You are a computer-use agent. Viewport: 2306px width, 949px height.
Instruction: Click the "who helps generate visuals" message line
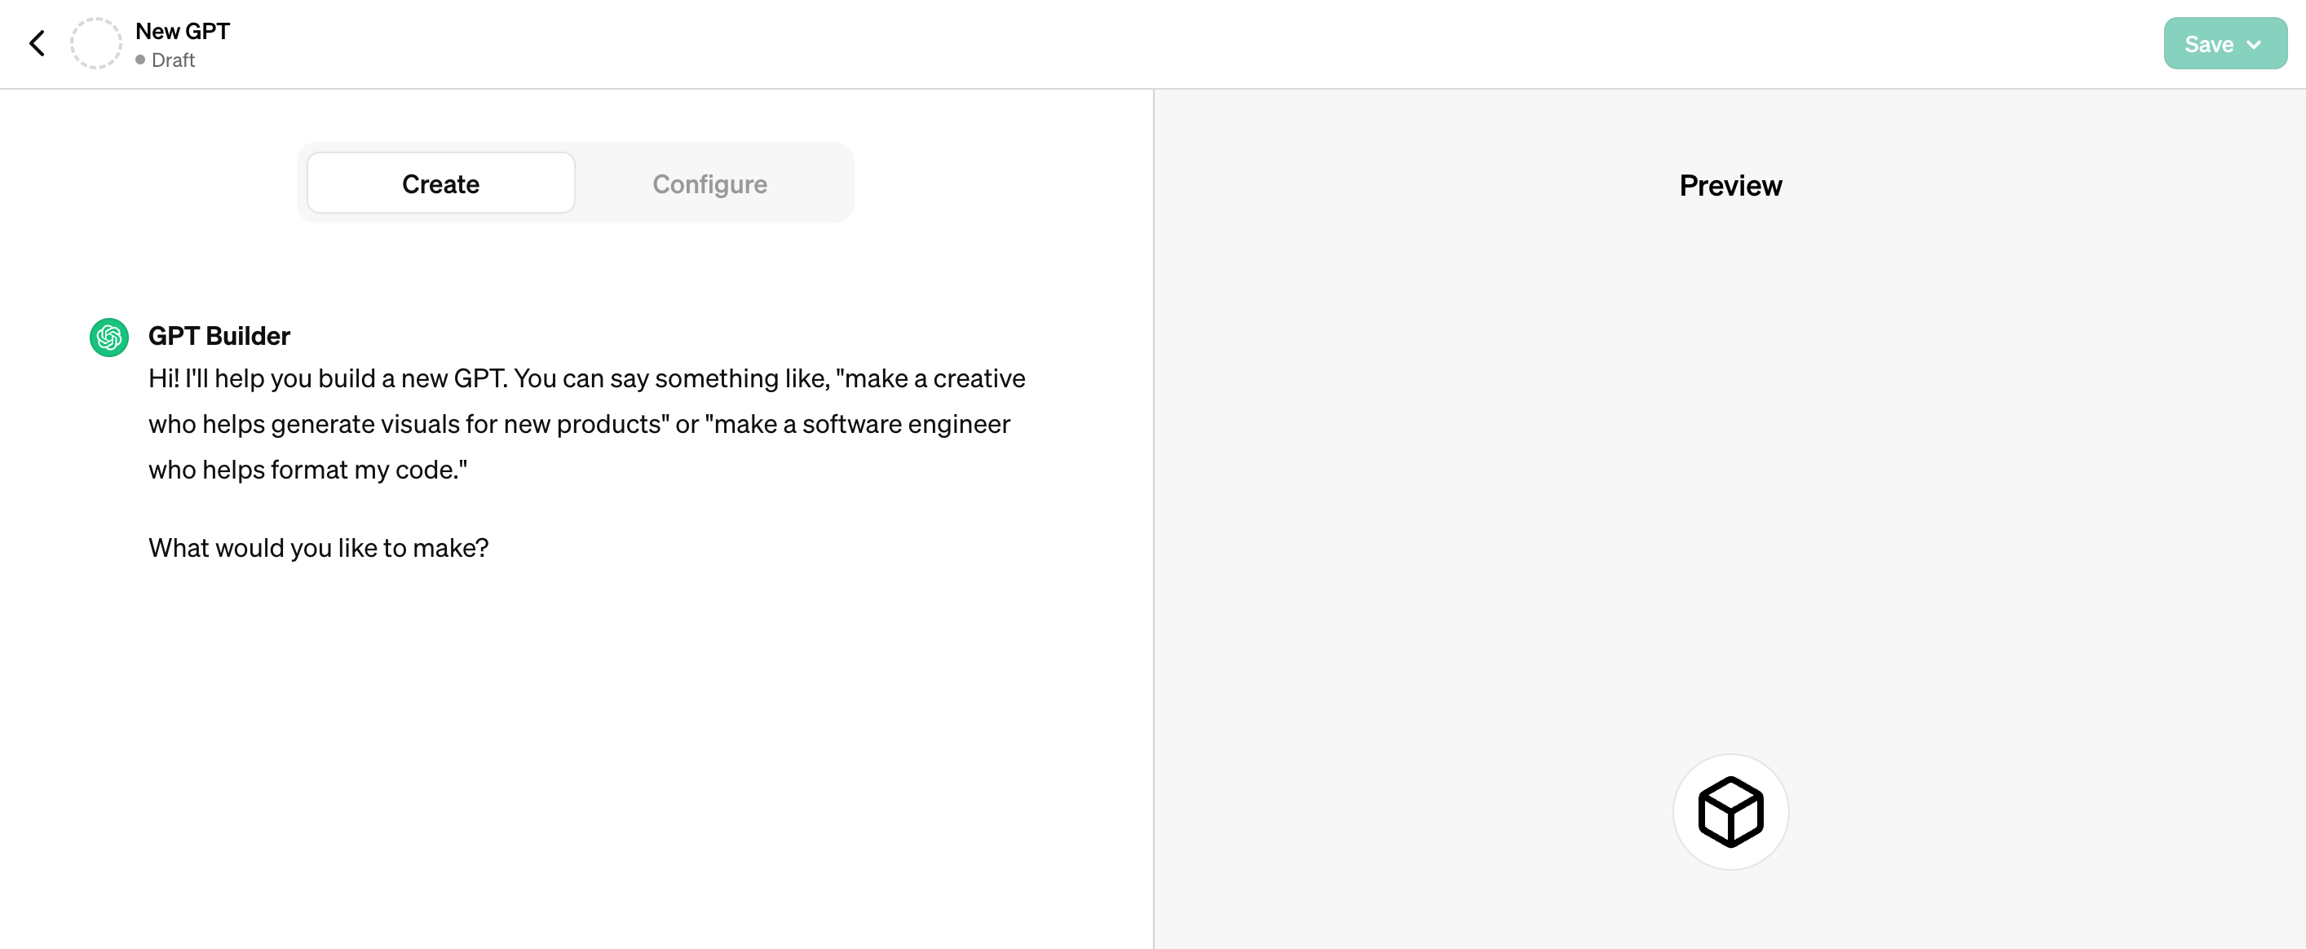pos(579,425)
